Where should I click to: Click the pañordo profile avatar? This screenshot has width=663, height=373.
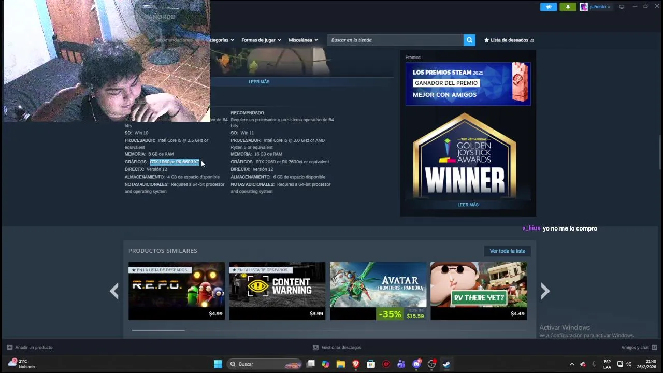tap(584, 7)
